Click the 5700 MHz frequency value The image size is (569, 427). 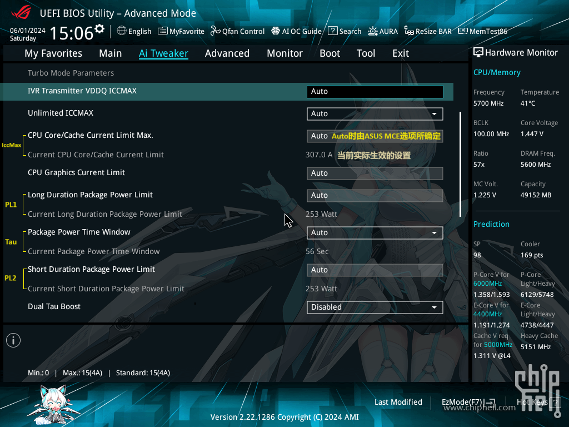pyautogui.click(x=488, y=103)
